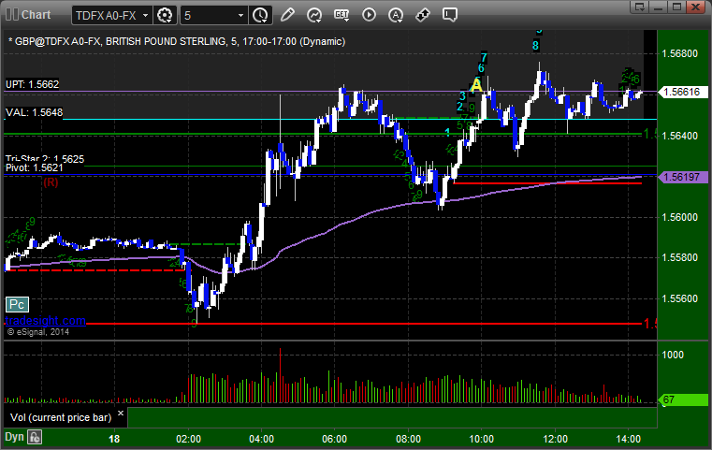Close the Vol (current price bar) pane
Screen dimensions: 712x450
[121, 414]
